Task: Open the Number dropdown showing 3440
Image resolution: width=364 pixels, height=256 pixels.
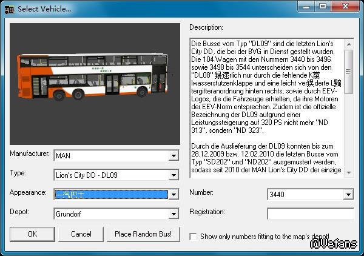Action: 348,195
